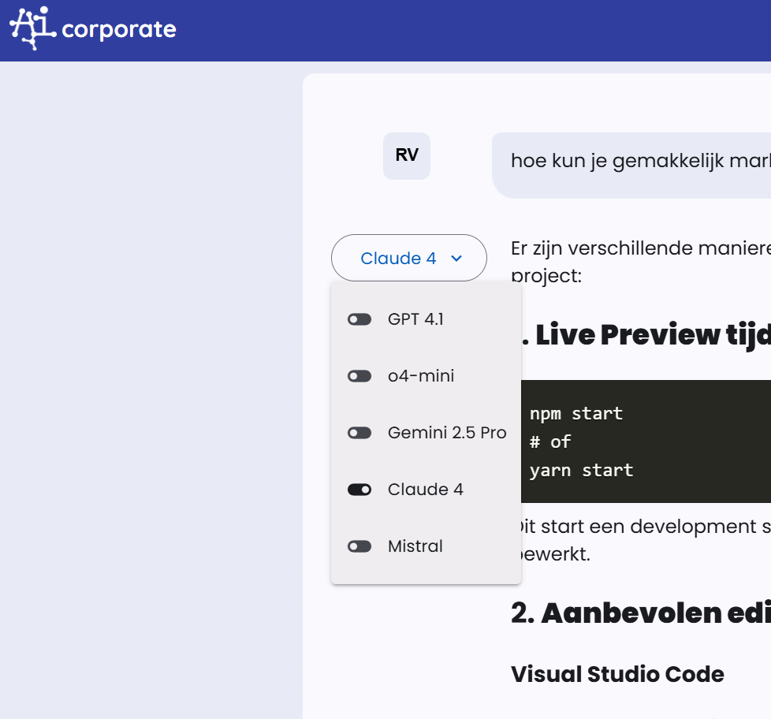Screen dimensions: 771x719
Task: Choose the o4-mini label in model list
Action: click(421, 376)
